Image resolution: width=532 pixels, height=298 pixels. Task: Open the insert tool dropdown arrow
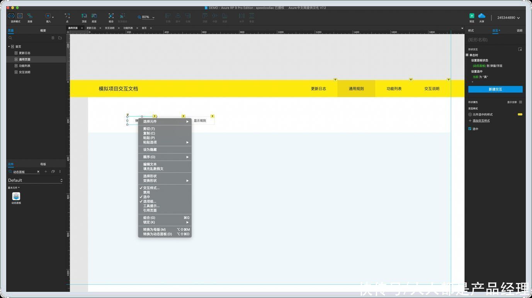click(53, 17)
